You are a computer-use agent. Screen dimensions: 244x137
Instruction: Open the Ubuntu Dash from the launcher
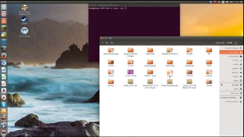pos(3,7)
